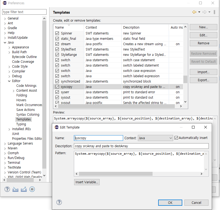Screen dimensions: 220x210
Task: Toggle the StyledText template checkbox
Action: click(x=57, y=49)
